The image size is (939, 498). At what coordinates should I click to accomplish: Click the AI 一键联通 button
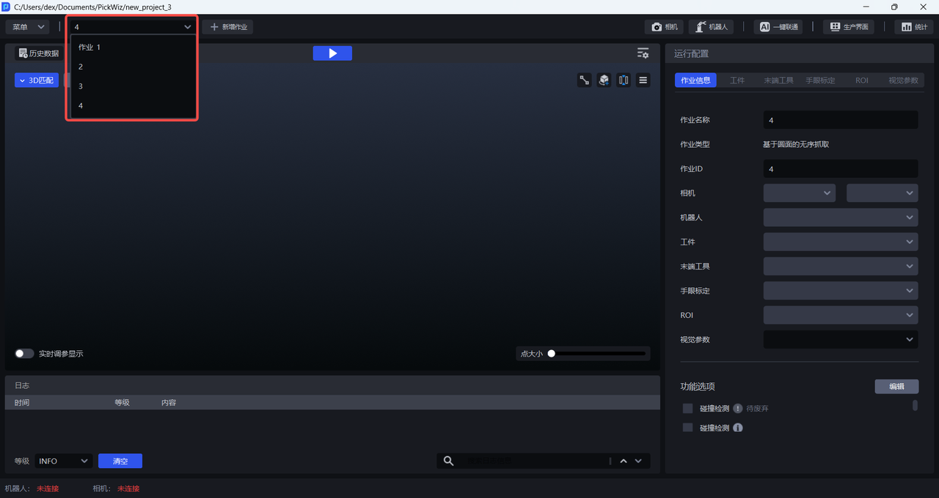(778, 27)
